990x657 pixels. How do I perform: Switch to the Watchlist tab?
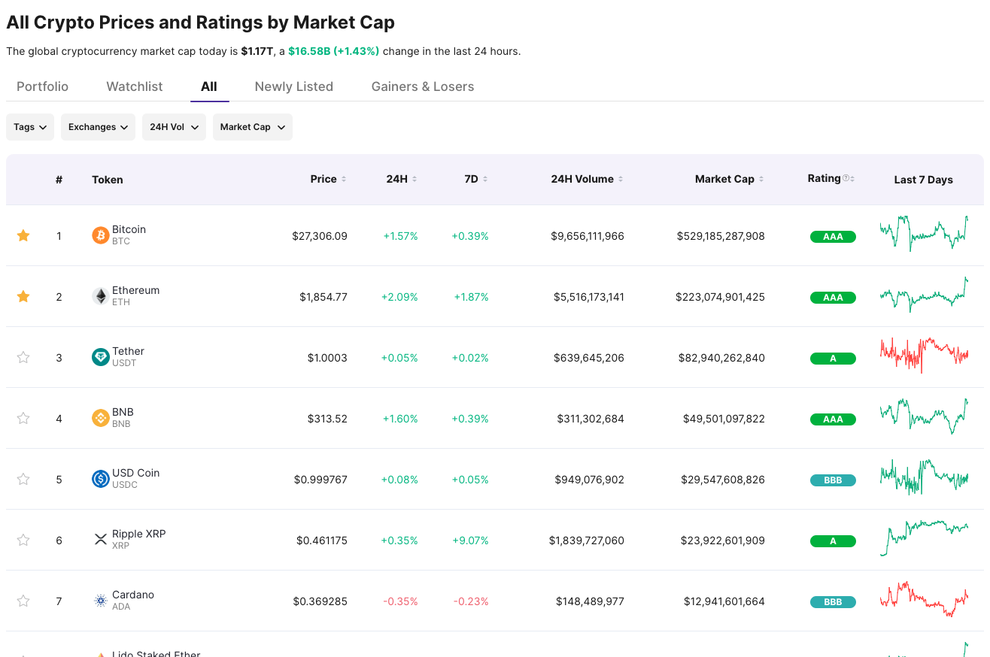pos(134,86)
